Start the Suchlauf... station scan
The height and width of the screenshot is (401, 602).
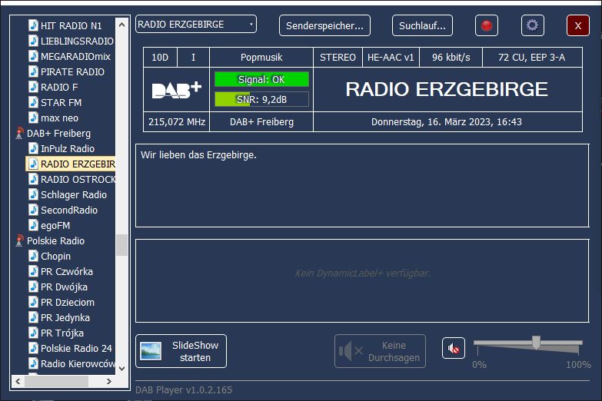(422, 25)
